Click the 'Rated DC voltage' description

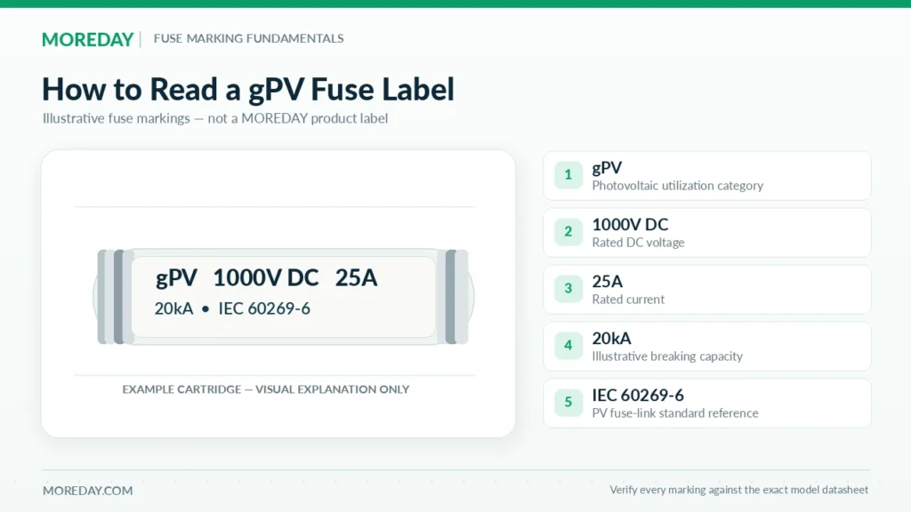638,243
